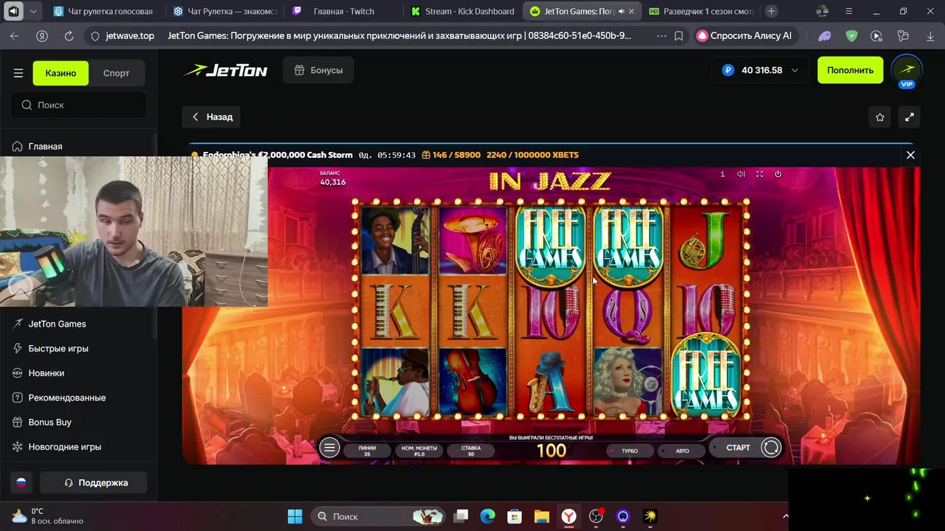
Task: Open new browser tab
Action: (771, 11)
